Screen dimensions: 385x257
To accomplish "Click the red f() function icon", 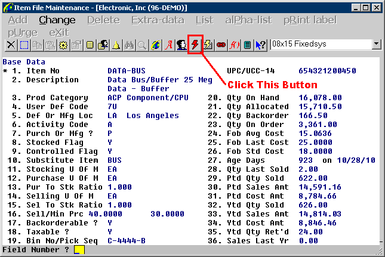I will click(234, 45).
